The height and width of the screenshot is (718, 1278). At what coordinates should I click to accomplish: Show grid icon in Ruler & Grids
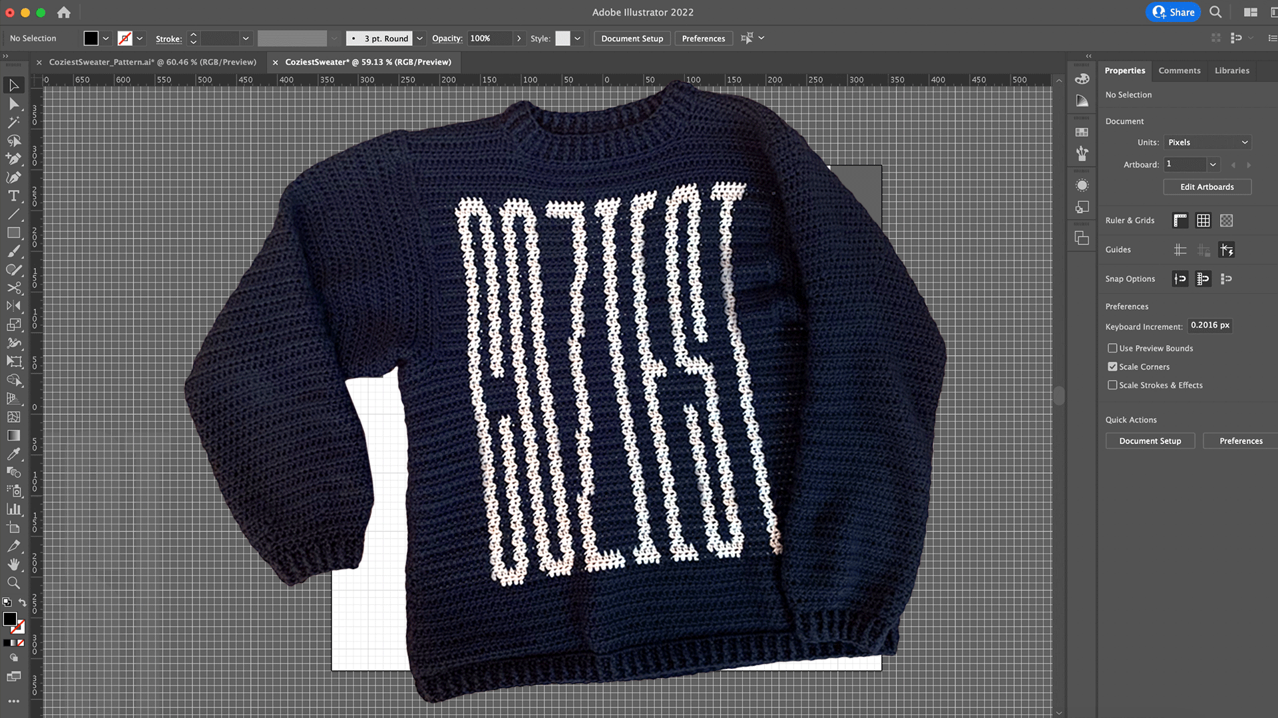[1203, 221]
